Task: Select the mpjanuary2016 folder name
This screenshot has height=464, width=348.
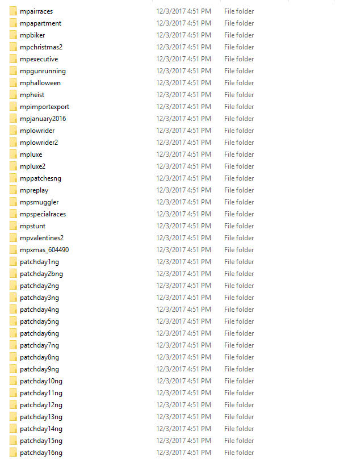Action: (43, 119)
